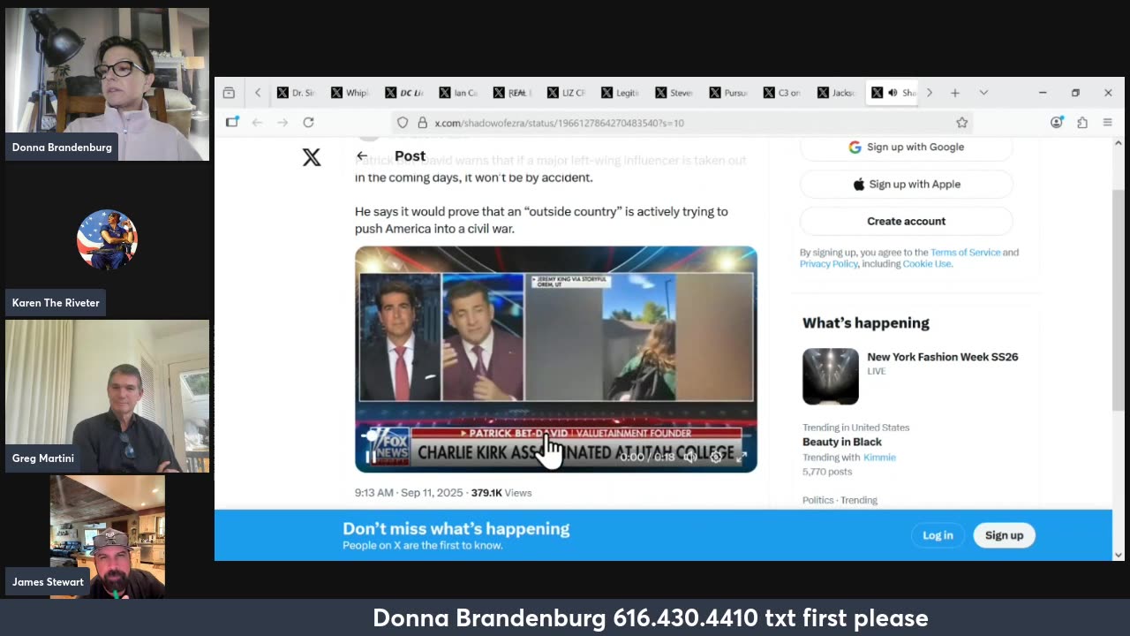Switch to the Steve tab
1130x636 pixels.
click(674, 93)
